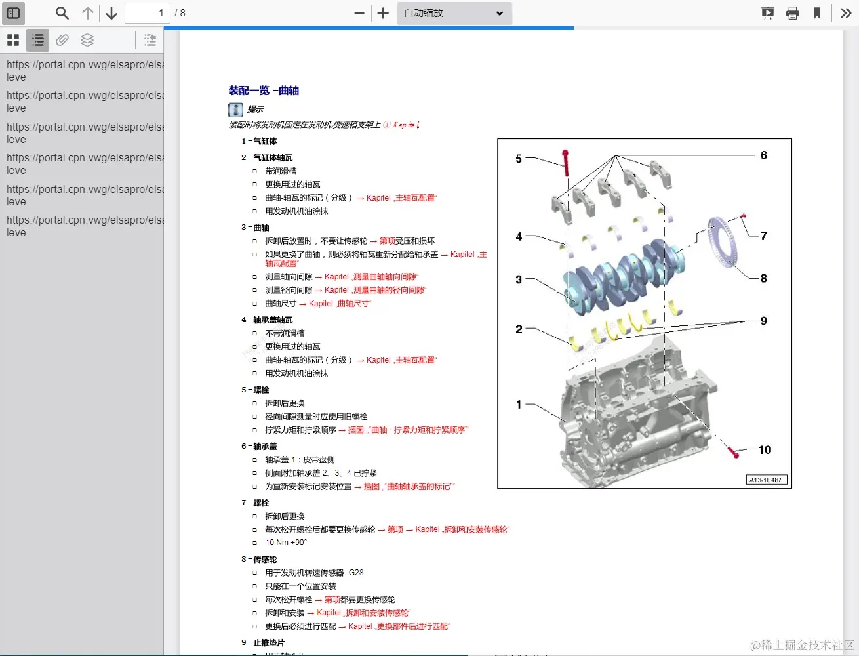
Task: Open the fifth portal.cpn.vwg outline entry
Action: [x=85, y=195]
